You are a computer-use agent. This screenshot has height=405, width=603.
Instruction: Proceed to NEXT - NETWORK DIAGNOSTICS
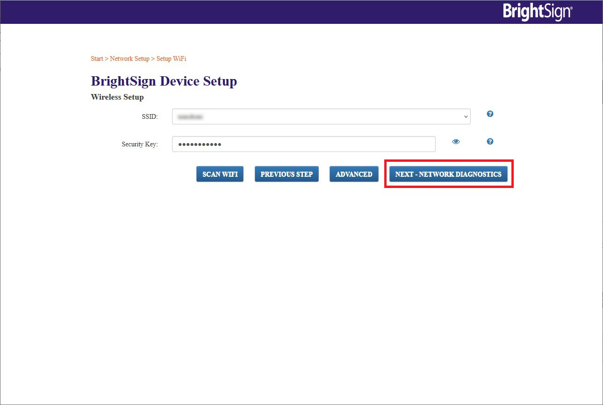tap(448, 174)
